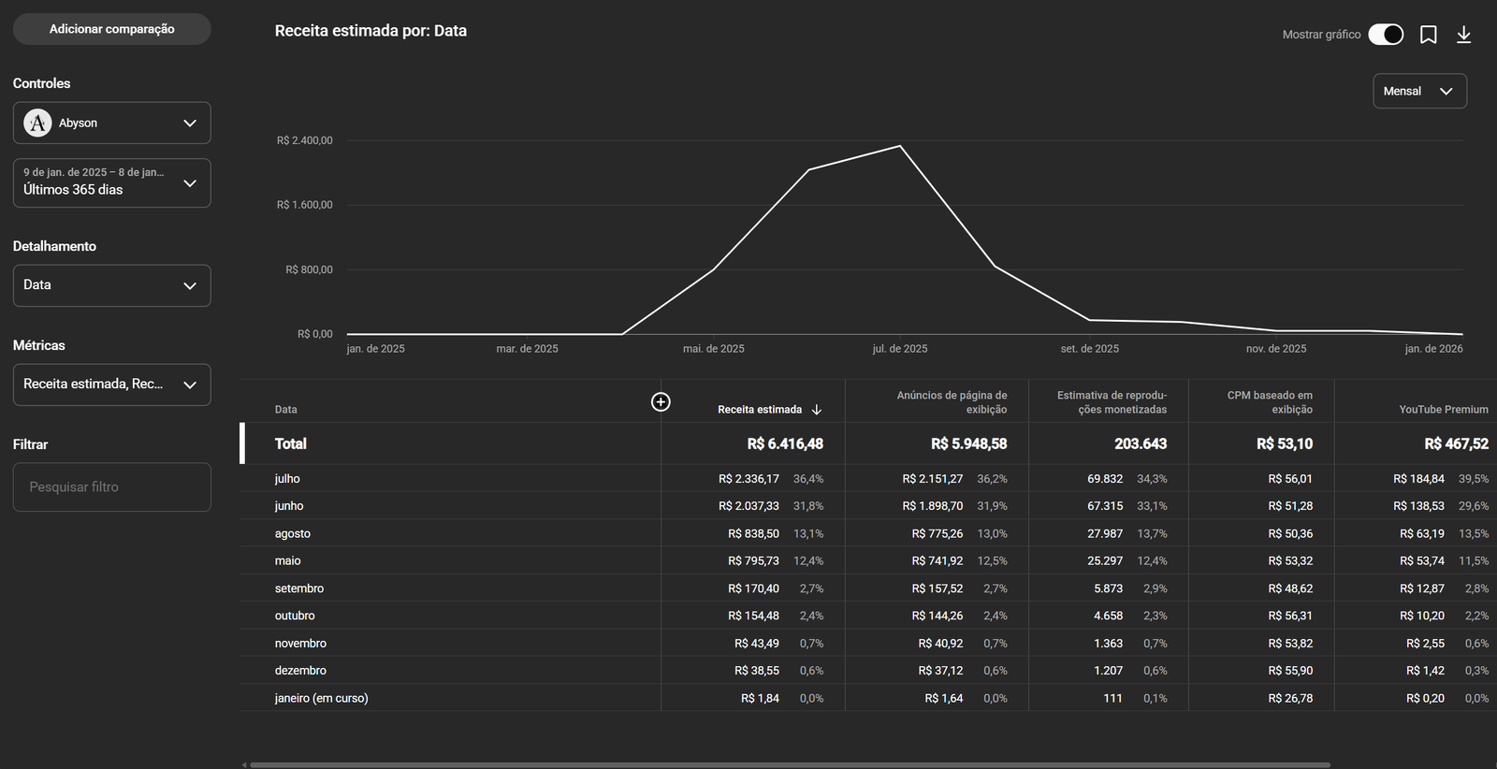Click the plus icon to add metric column
The image size is (1497, 769).
pos(661,401)
